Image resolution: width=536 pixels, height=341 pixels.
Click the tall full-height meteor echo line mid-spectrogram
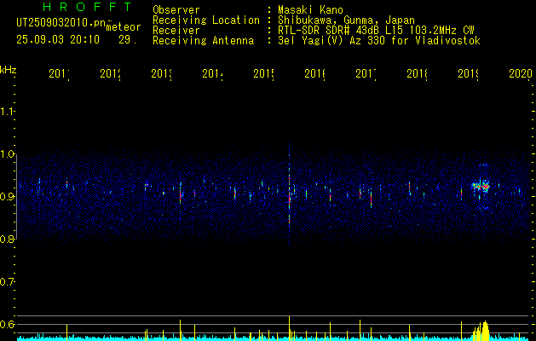289,197
